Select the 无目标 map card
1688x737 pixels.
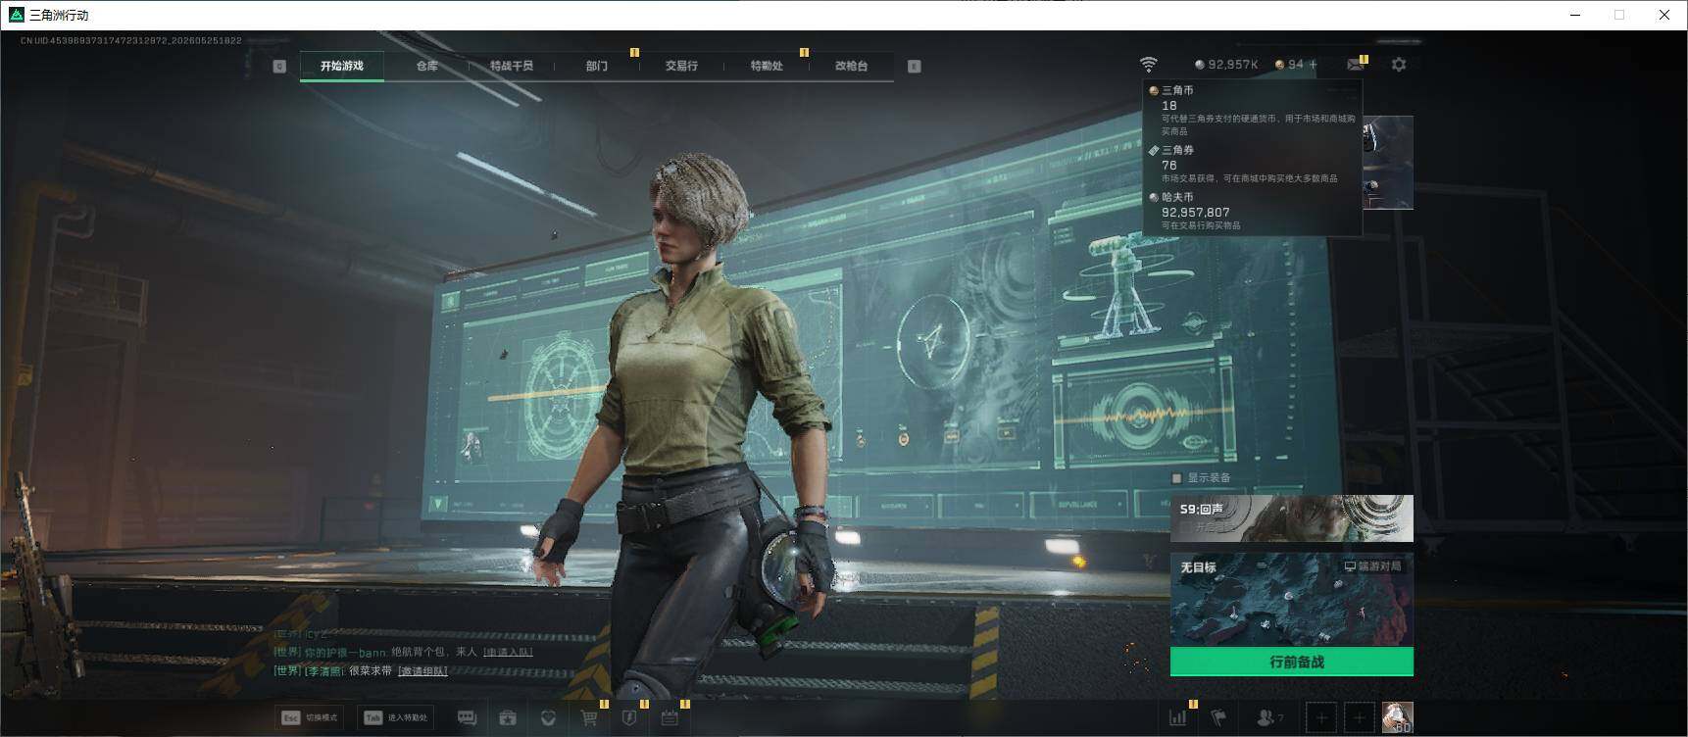click(1292, 600)
